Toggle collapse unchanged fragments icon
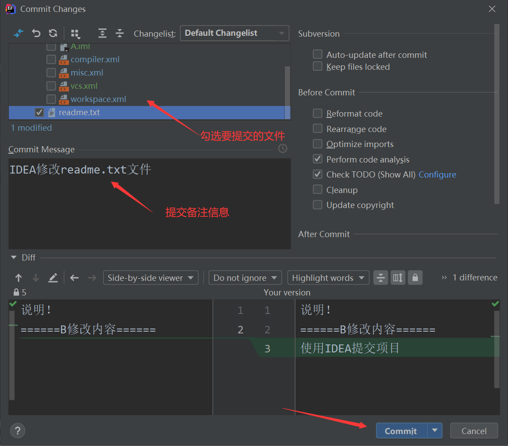Viewport: 508px width, 446px height. click(x=381, y=278)
